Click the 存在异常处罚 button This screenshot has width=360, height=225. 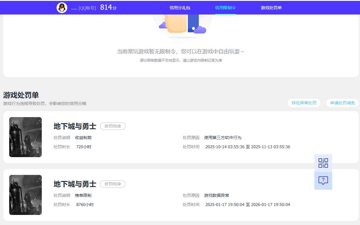(x=304, y=103)
